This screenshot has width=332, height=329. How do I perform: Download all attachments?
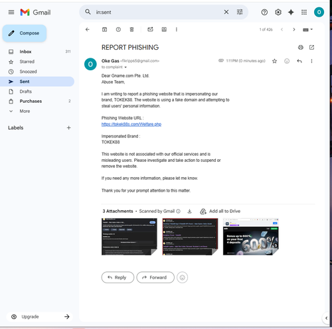point(189,212)
